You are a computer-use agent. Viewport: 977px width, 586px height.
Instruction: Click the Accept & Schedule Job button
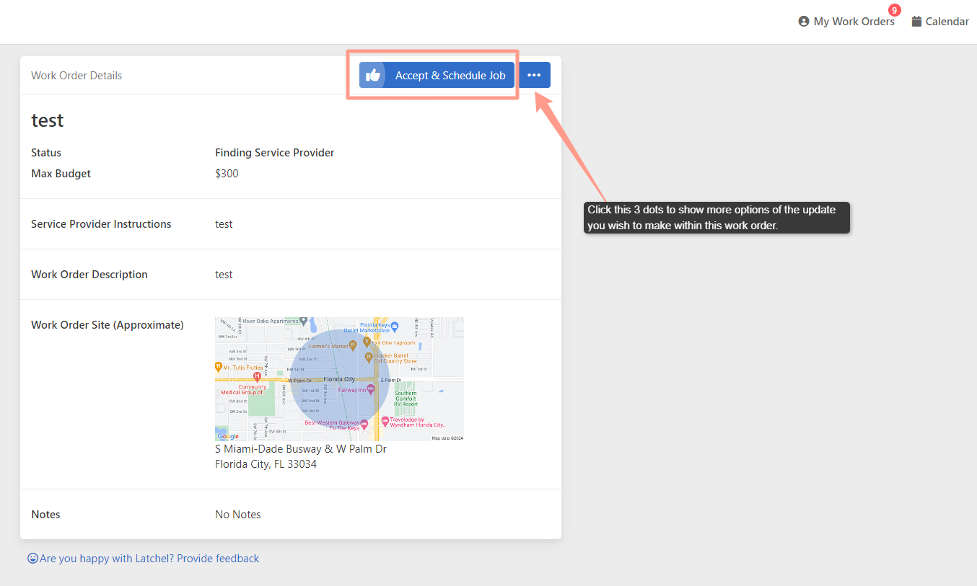(437, 75)
